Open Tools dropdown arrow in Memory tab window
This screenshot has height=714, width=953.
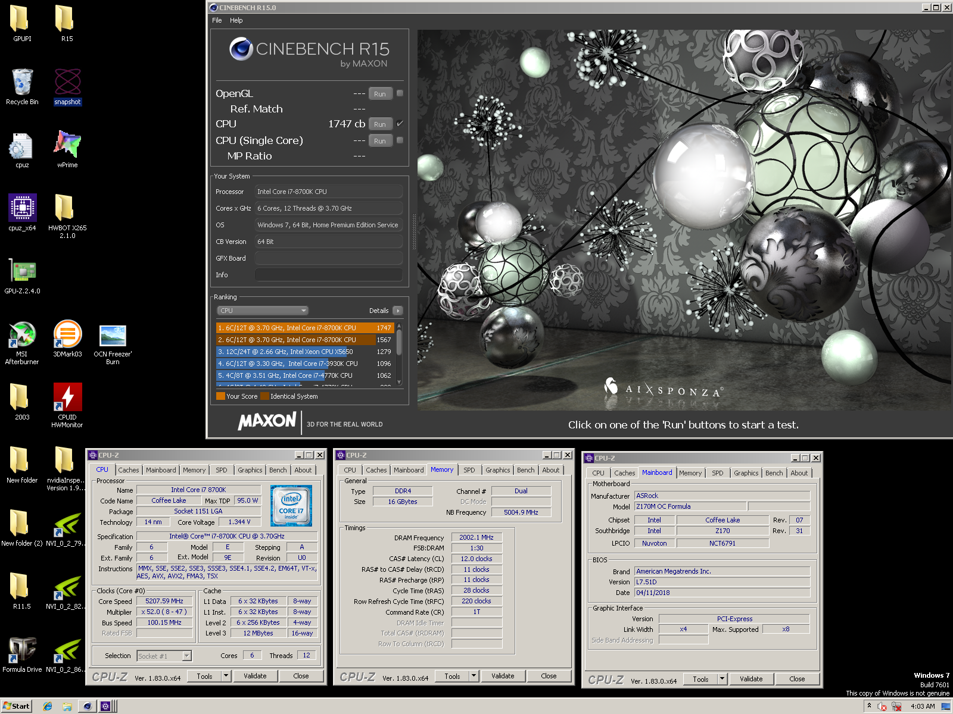(474, 676)
